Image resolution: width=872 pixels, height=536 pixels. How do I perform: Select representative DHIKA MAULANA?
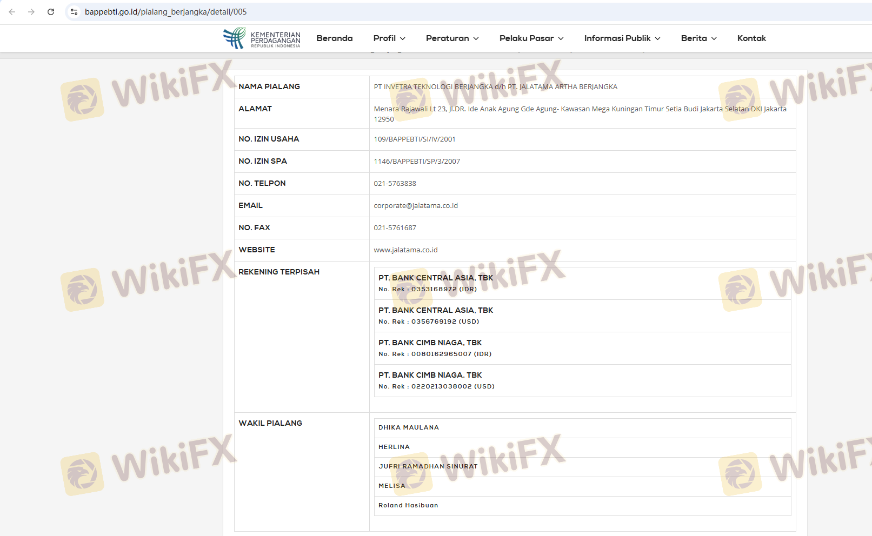pyautogui.click(x=409, y=428)
